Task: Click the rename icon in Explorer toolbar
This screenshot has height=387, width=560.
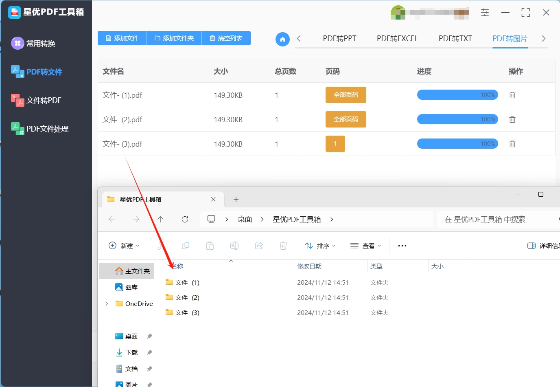Action: 234,246
